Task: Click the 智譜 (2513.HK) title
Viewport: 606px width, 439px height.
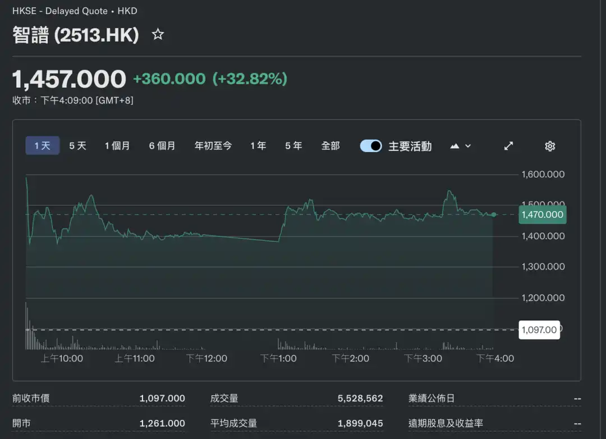Action: 75,35
